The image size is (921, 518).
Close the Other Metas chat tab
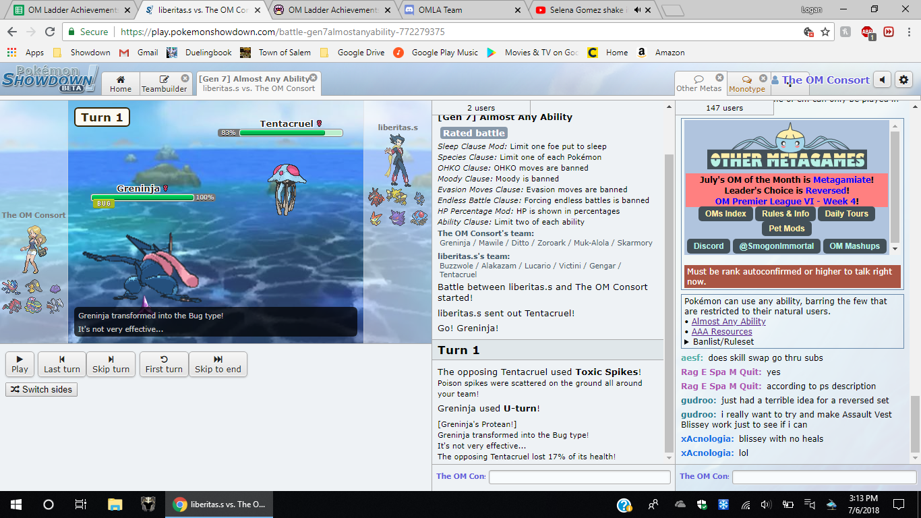719,78
